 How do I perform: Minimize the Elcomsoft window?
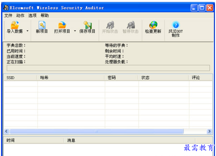[x=194, y=8]
